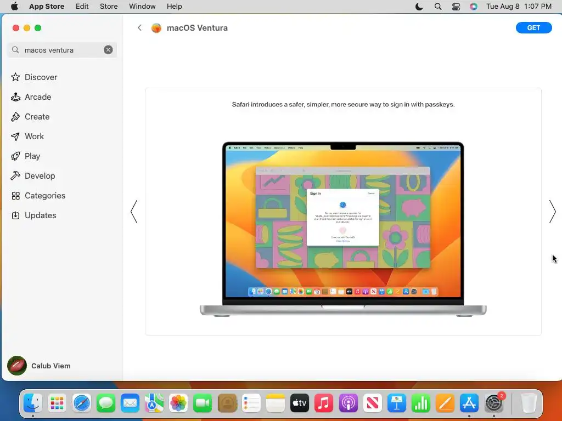Open the Apple menu
This screenshot has height=421, width=562.
14,7
